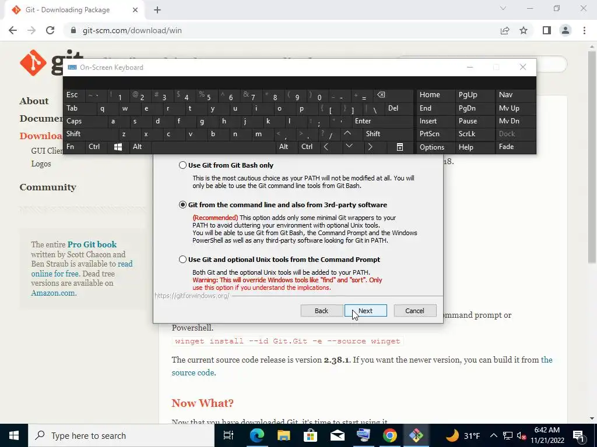Open the Logos page in sidebar

(41, 164)
